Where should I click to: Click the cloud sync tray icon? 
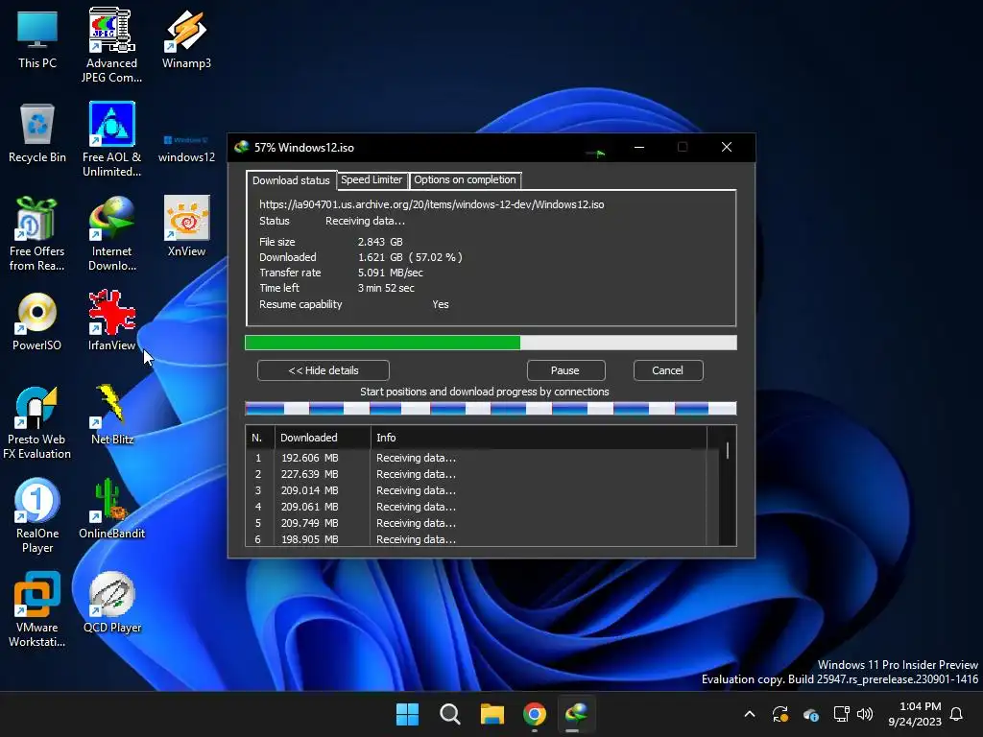(x=810, y=714)
